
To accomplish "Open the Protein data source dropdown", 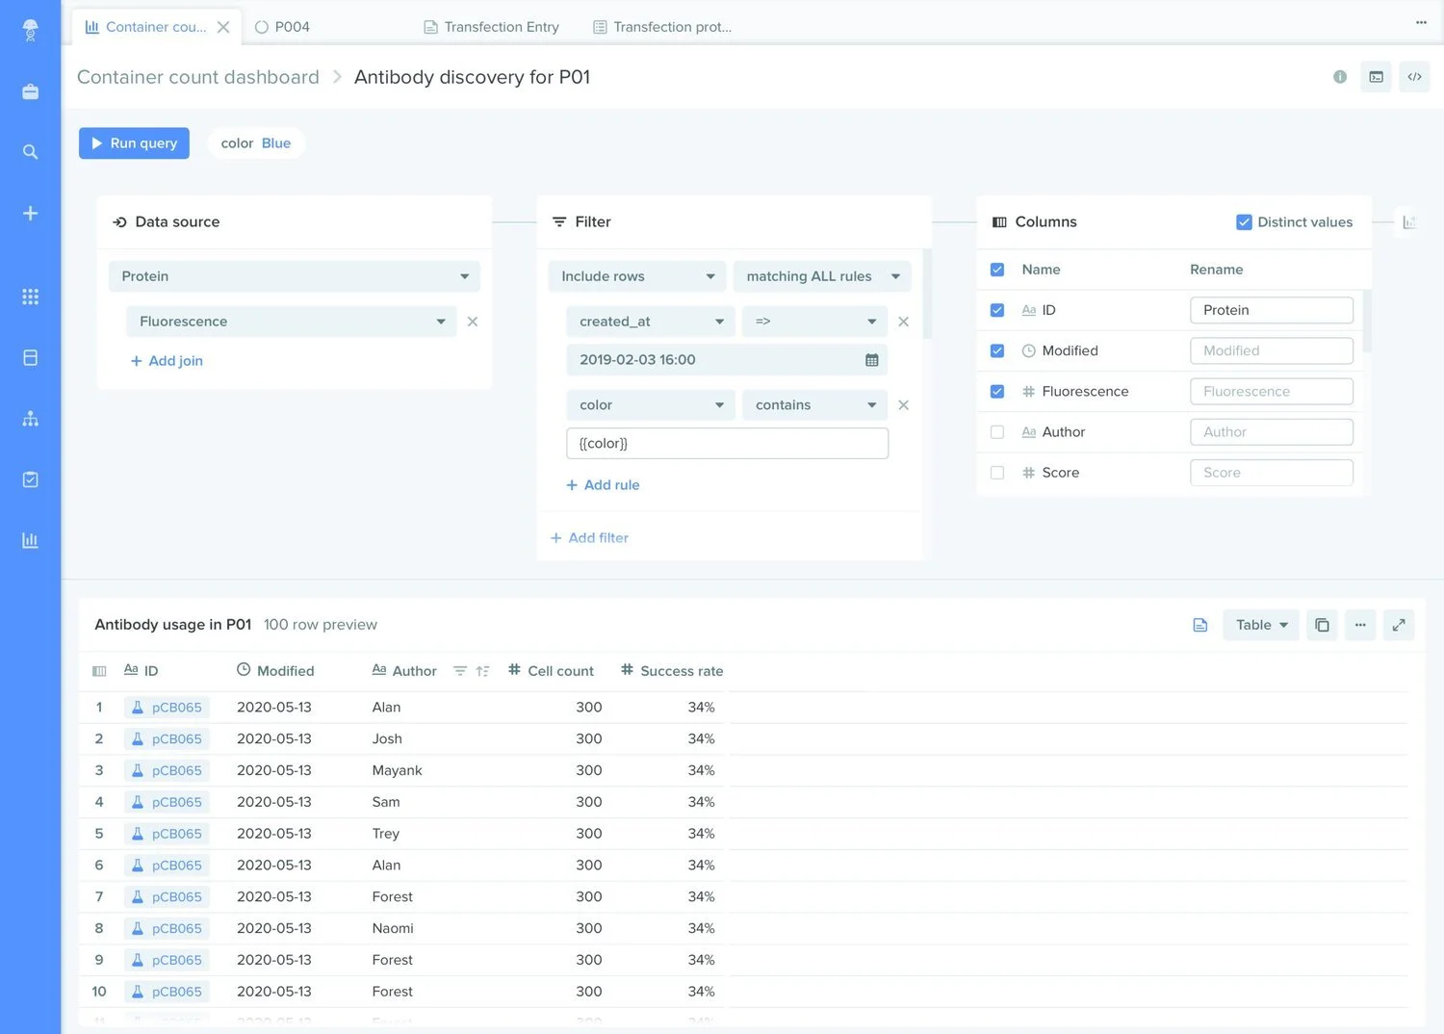I will pos(294,276).
